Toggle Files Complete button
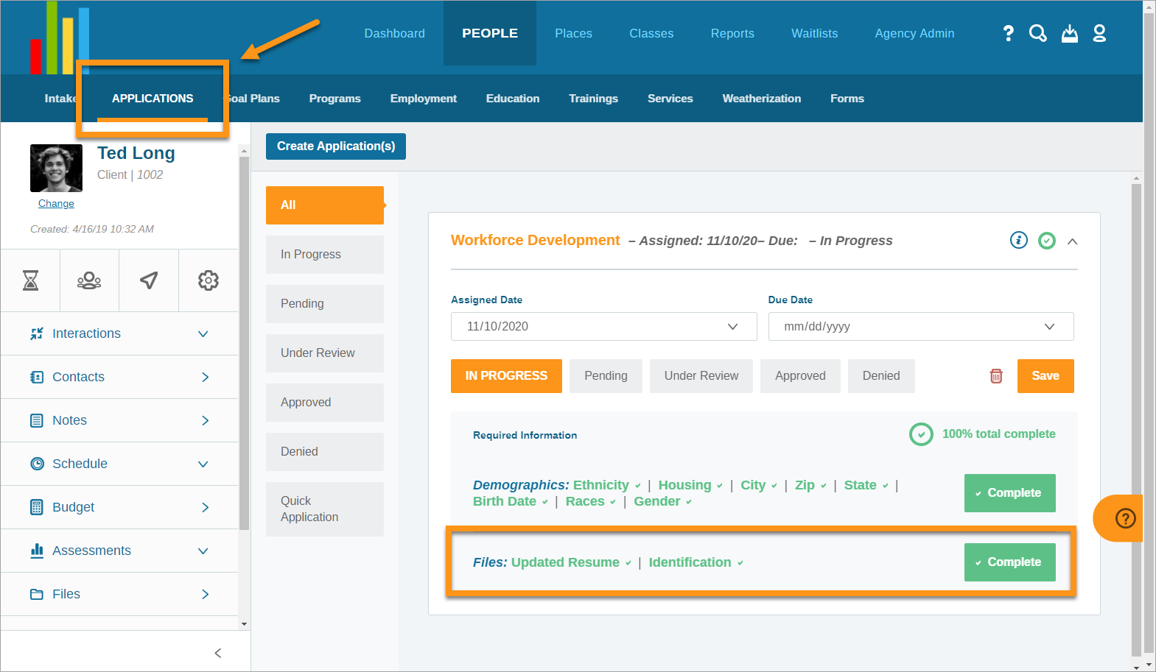 [x=1009, y=562]
